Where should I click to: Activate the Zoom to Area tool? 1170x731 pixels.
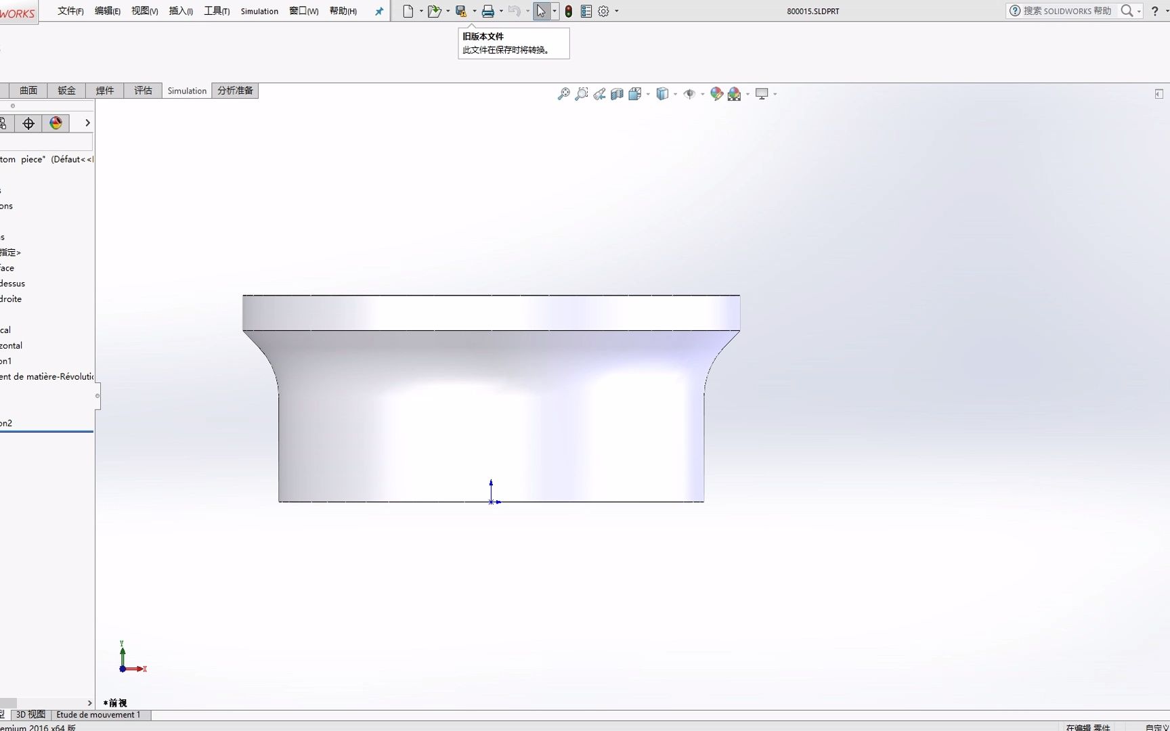[582, 94]
